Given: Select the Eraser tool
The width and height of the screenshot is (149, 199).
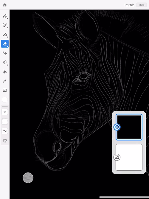Looking at the screenshot, I should 5,44.
